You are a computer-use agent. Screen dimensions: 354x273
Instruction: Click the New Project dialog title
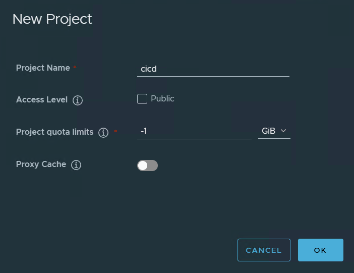click(x=52, y=19)
